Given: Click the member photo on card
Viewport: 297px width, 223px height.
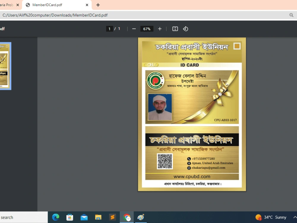Looking at the screenshot, I should tap(160, 107).
